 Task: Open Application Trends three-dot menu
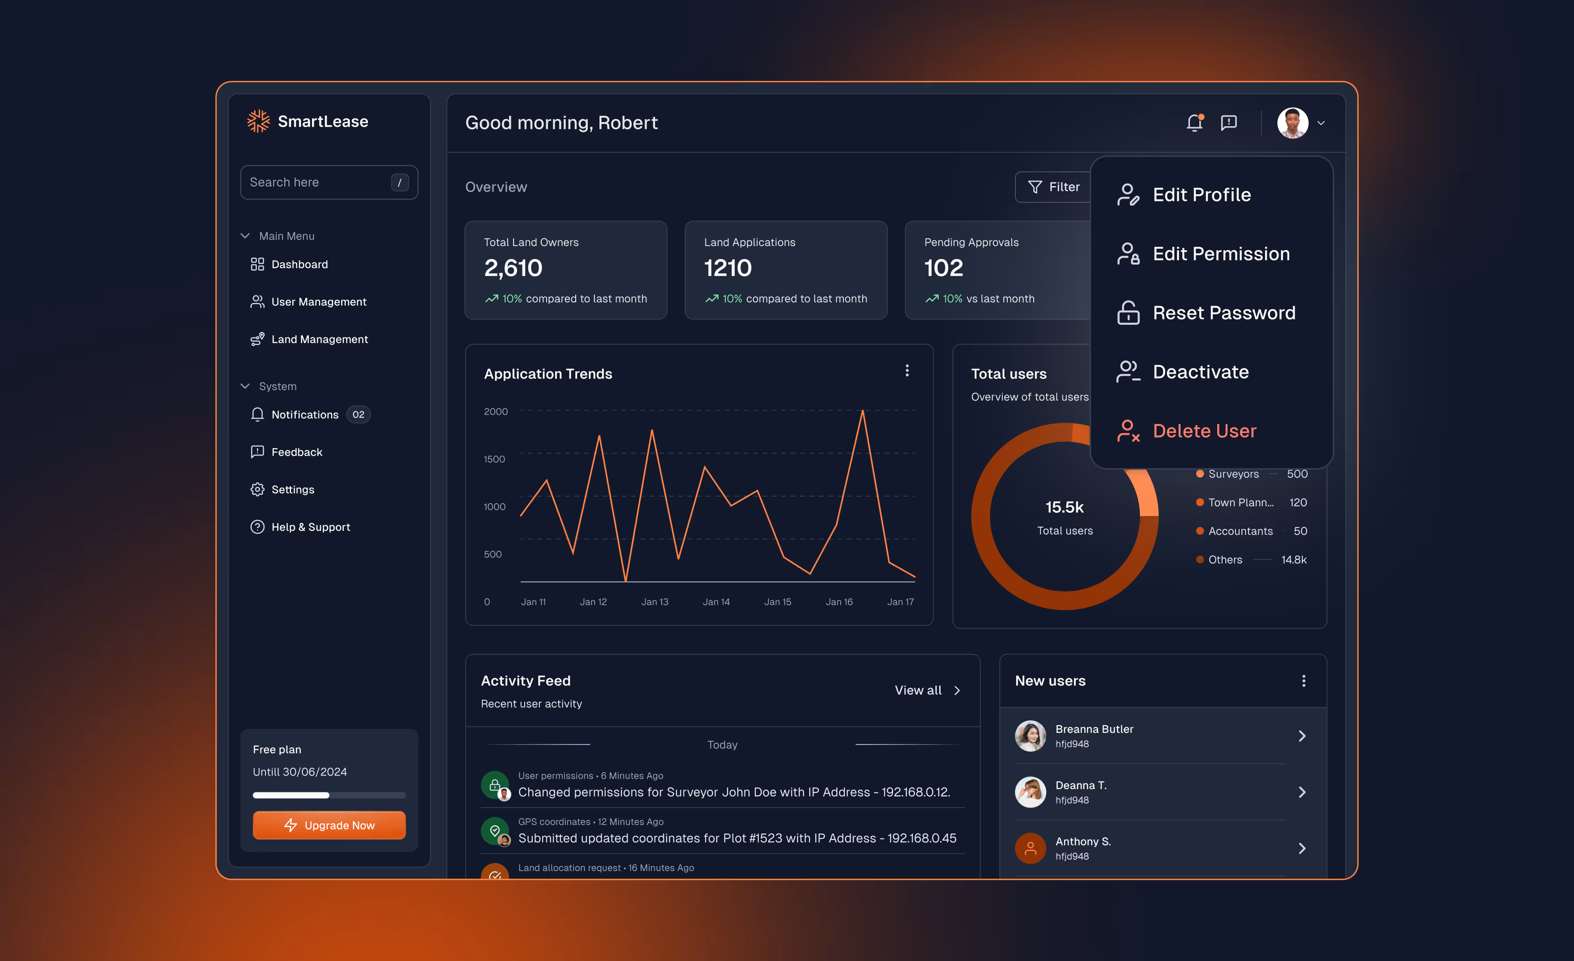coord(907,371)
